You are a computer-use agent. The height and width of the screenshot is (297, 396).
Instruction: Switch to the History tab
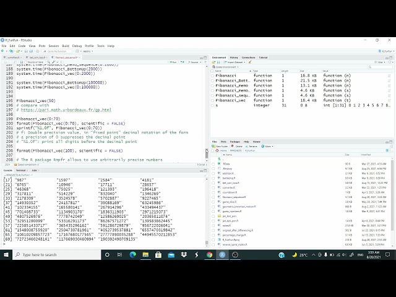[234, 58]
